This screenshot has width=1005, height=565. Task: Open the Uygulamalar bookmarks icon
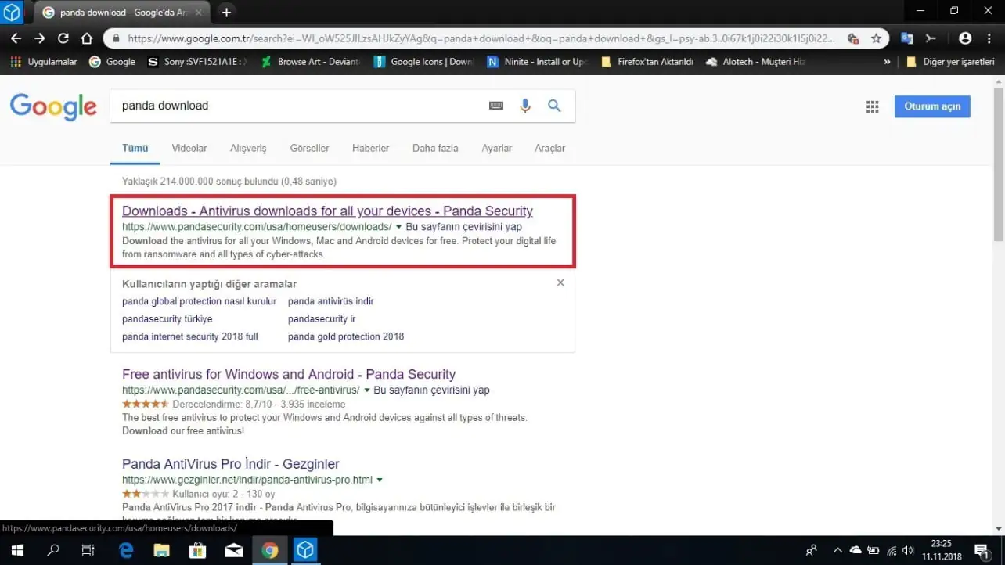pyautogui.click(x=15, y=61)
